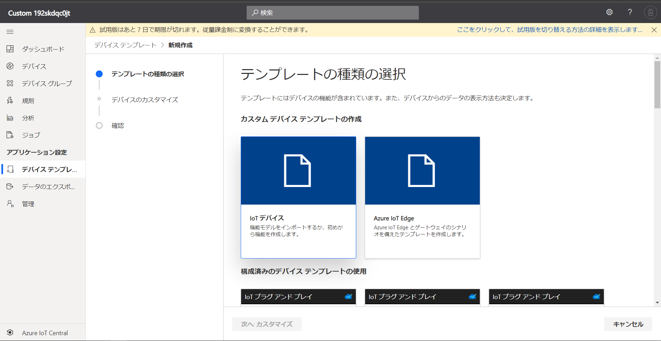Select the Azure IoT Edge template card

pos(422,197)
